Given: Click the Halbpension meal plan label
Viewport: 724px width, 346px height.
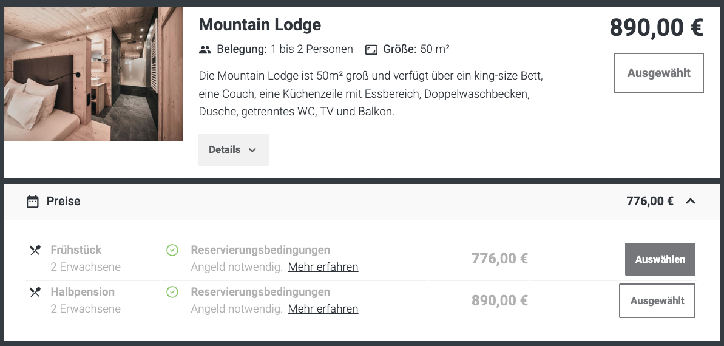Looking at the screenshot, I should click(83, 292).
